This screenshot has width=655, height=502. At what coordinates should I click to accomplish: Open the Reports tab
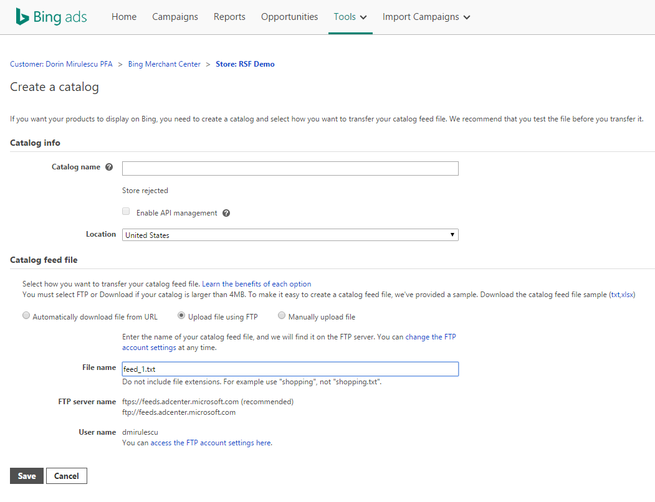click(229, 17)
